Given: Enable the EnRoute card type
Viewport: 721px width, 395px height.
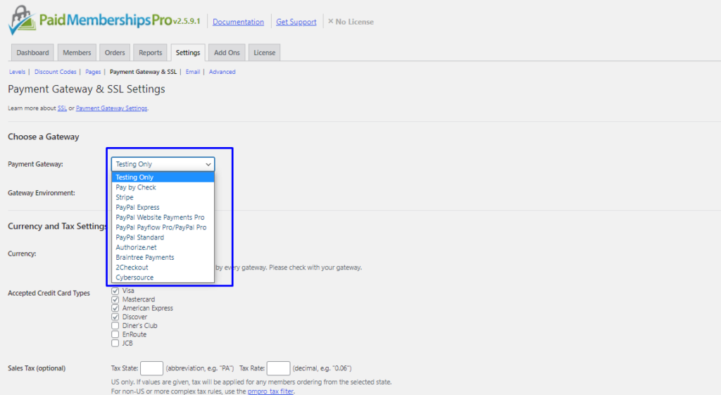Looking at the screenshot, I should click(x=115, y=334).
